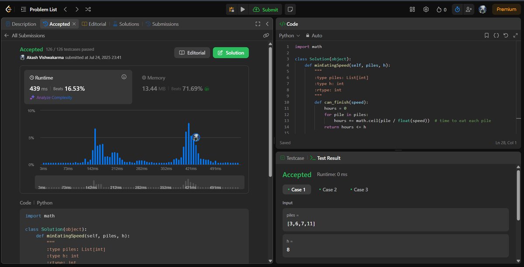524x267 pixels.
Task: Select Case 2 result
Action: point(328,189)
